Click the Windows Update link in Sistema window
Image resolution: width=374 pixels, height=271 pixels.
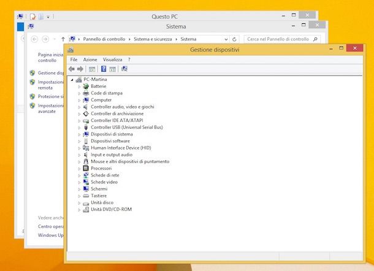pos(50,235)
